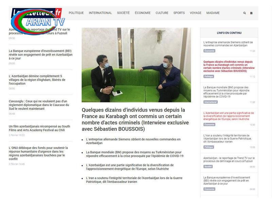Open the calendar icon in header
Image resolution: width=272 pixels, height=204 pixels.
pyautogui.click(x=251, y=13)
